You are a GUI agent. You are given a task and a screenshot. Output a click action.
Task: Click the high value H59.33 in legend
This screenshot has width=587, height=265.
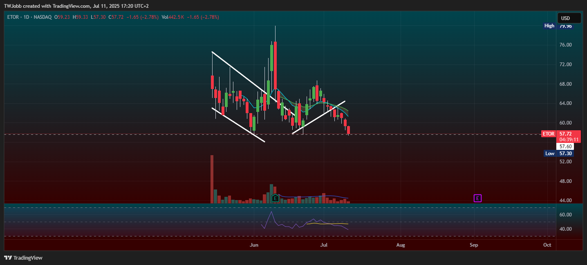click(x=80, y=17)
